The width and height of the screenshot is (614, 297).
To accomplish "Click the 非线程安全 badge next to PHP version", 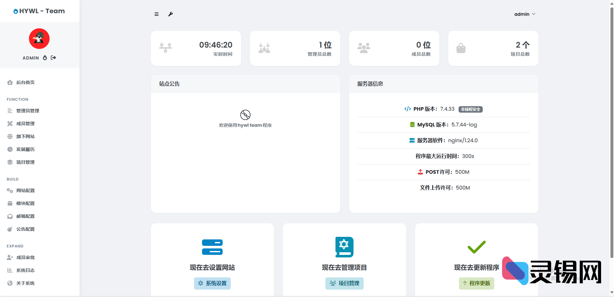I will point(470,109).
